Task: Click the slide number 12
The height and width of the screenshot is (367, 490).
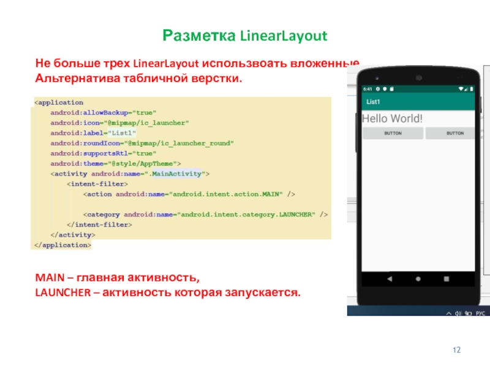Action: 456,350
